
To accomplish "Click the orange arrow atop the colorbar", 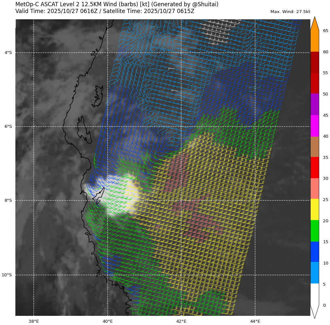I will [x=314, y=24].
